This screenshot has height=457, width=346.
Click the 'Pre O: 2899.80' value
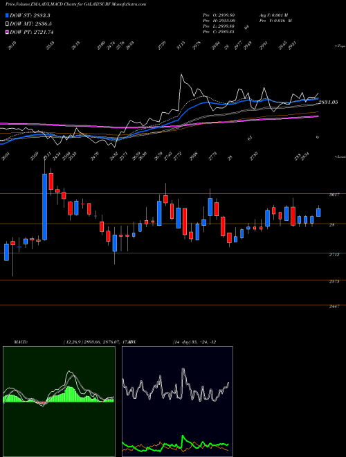click(x=219, y=15)
